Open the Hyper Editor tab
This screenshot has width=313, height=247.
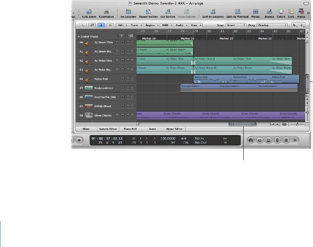174,129
